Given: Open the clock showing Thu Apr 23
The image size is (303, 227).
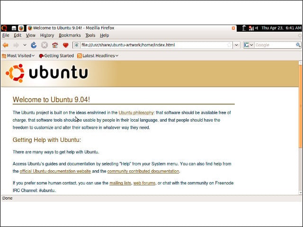Looking at the screenshot, I should click(x=281, y=28).
